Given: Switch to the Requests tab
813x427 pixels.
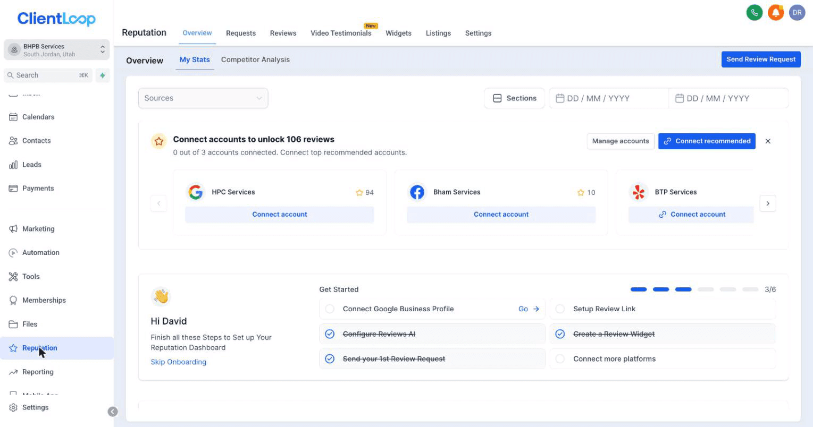Looking at the screenshot, I should [x=241, y=33].
